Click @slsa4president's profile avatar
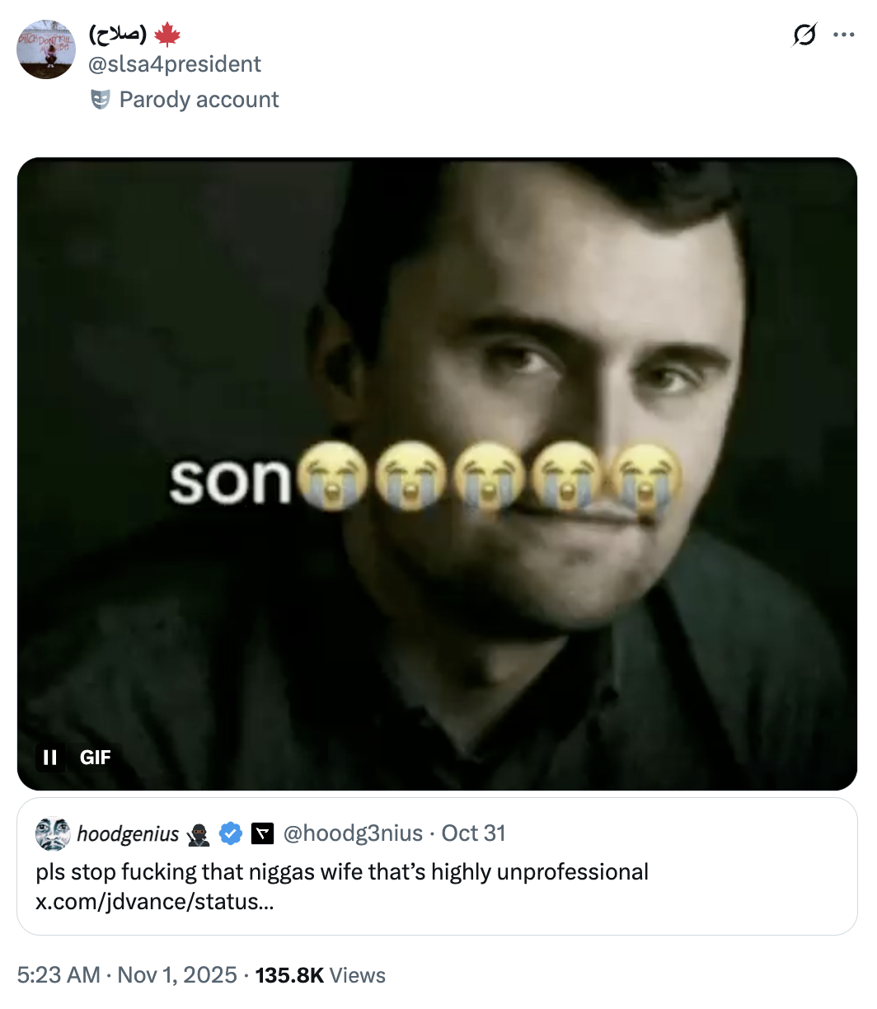 pyautogui.click(x=46, y=49)
